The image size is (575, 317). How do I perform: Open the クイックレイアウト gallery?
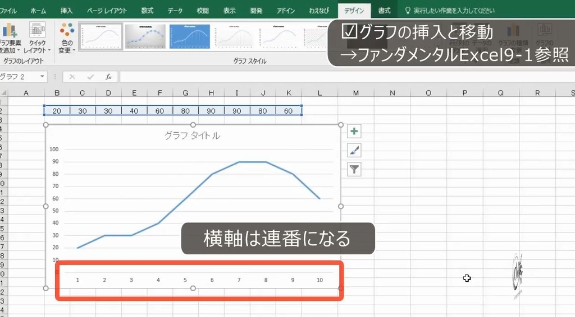tap(38, 38)
